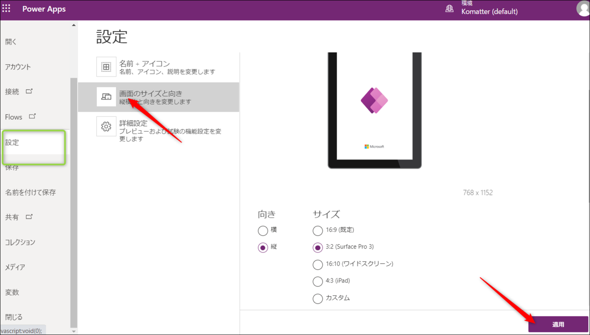
Task: Click the environment globe icon for Komatter
Action: [x=449, y=8]
